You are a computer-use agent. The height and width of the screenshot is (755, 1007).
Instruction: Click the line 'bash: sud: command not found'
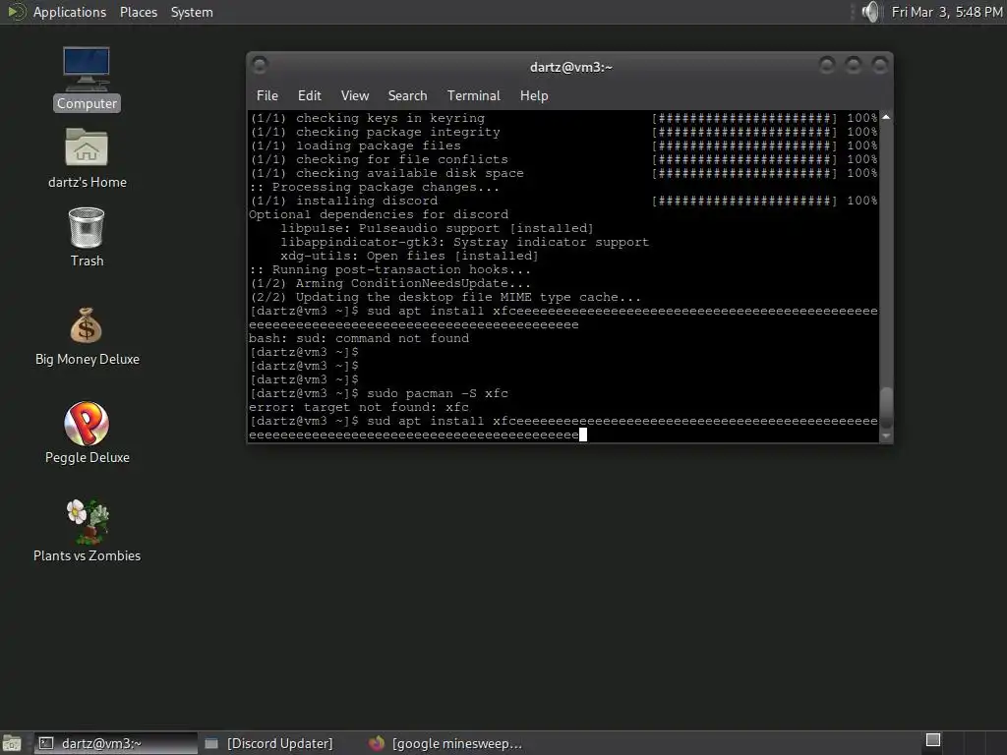click(359, 338)
